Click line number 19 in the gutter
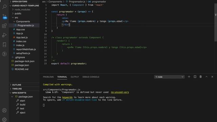Screen dimensions: 217x122 (x=45, y=64)
